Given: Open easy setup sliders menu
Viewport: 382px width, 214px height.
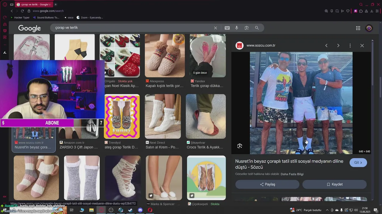Looking at the screenshot, I should [377, 11].
